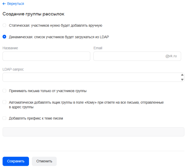
Task: Click the 'LDAP-запрос' field label
Action: tap(13, 69)
